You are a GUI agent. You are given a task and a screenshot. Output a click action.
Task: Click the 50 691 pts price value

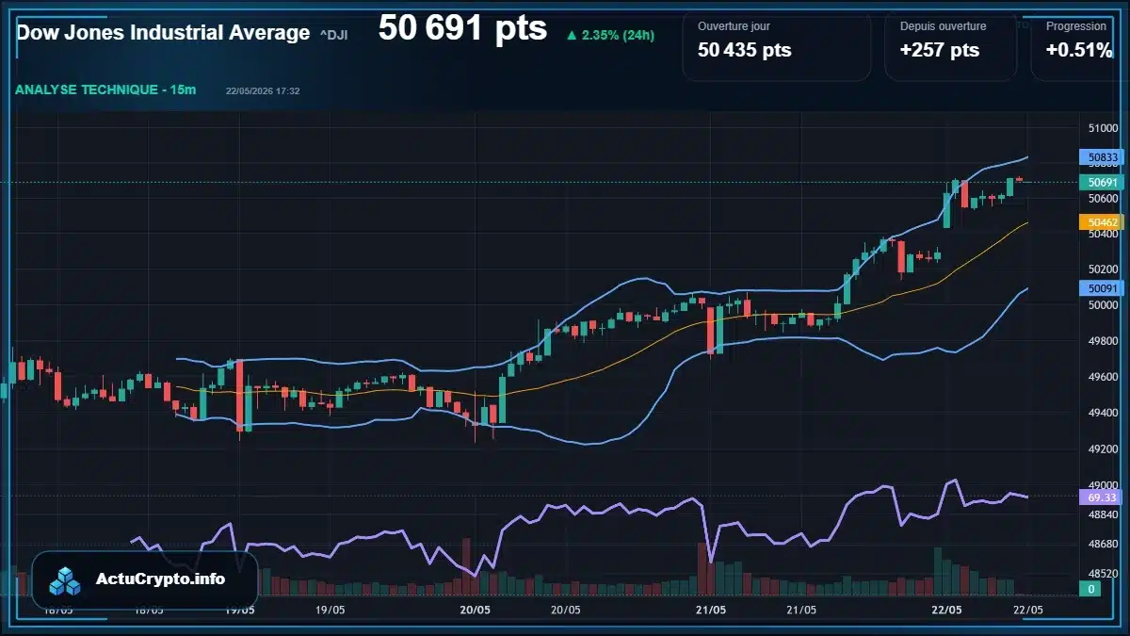[462, 28]
